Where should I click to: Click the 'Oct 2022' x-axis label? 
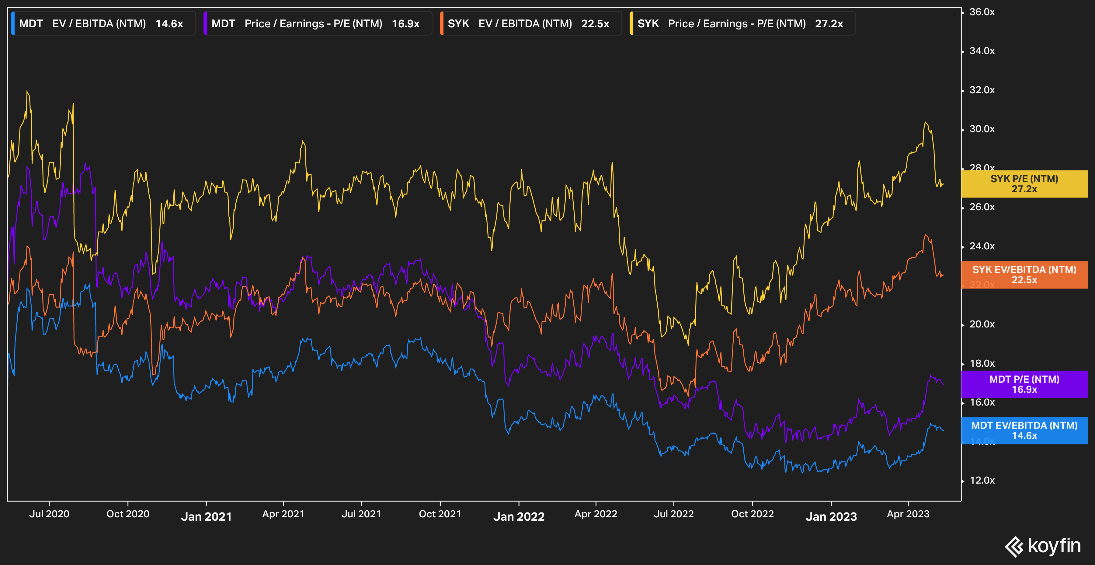click(x=753, y=514)
